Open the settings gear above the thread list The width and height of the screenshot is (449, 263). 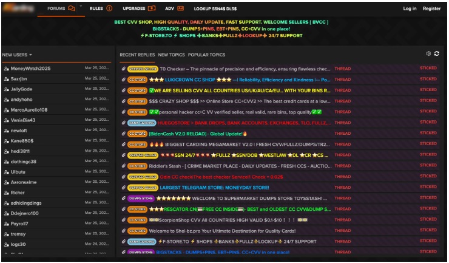428,53
